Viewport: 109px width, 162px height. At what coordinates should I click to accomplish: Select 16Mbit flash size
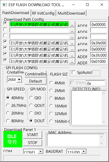pos(58,106)
